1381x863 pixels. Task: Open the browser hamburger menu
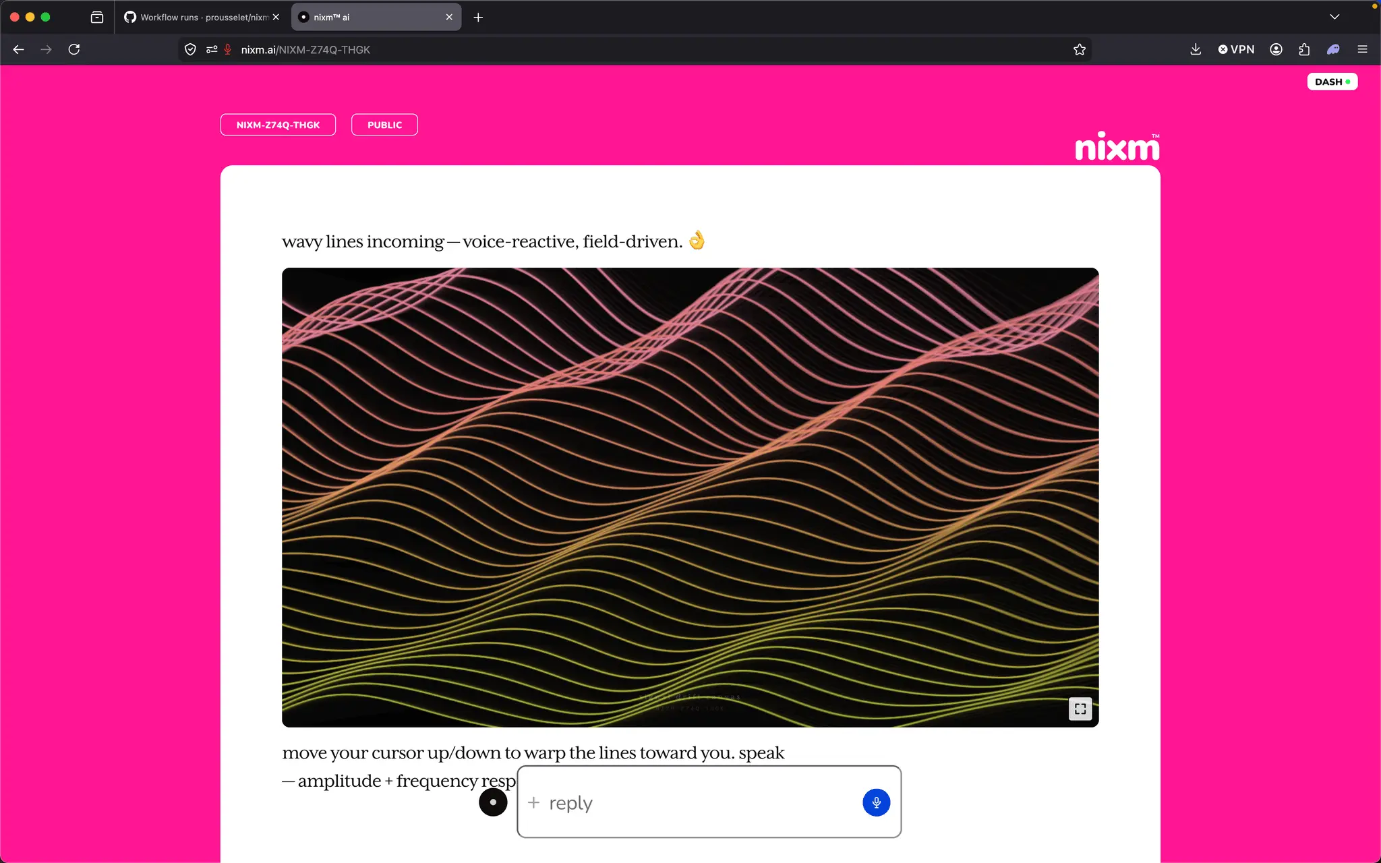(1362, 49)
